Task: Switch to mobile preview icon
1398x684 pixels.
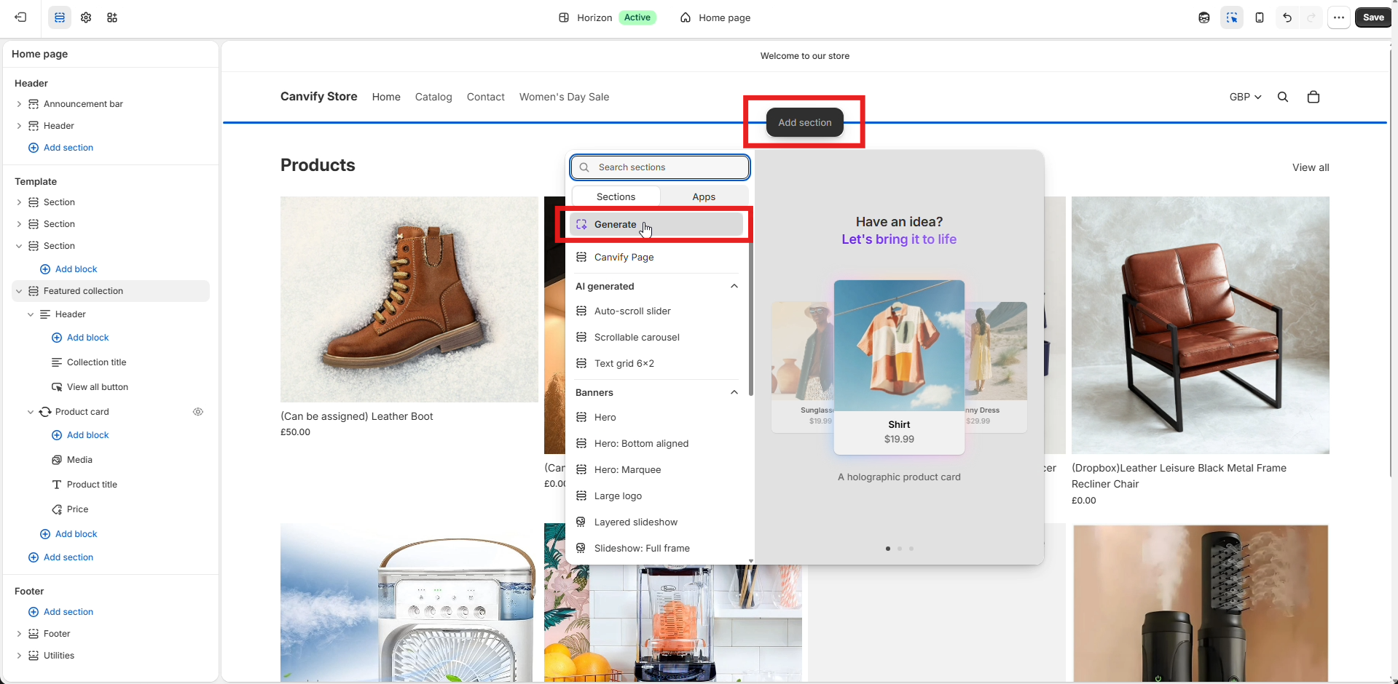Action: coord(1260,17)
